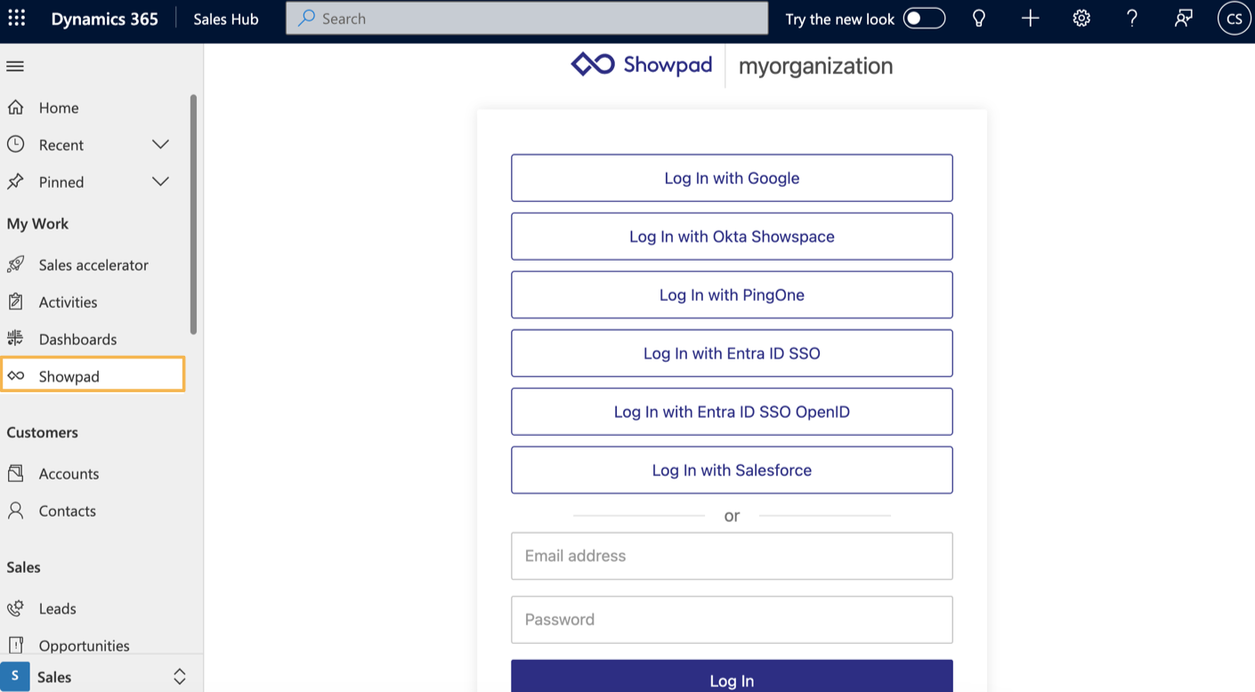Open the Sales area switcher arrows
The height and width of the screenshot is (692, 1255).
pyautogui.click(x=179, y=677)
